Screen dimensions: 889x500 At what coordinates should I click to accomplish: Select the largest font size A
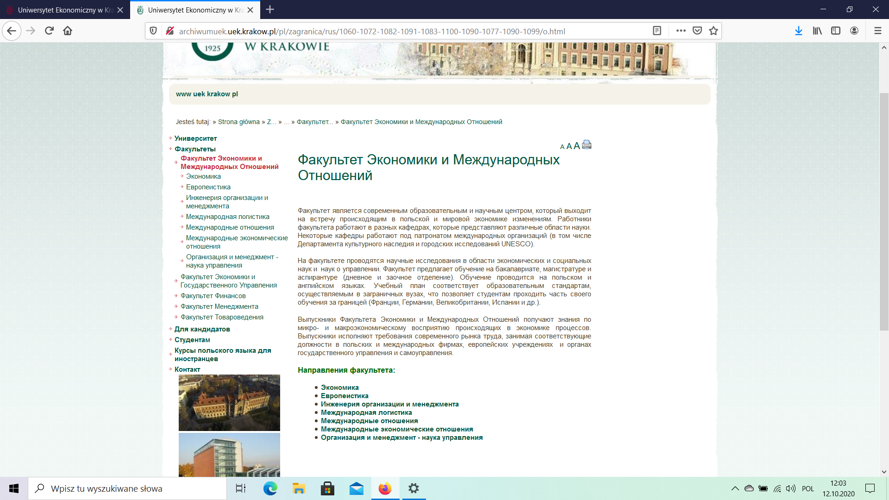(576, 146)
